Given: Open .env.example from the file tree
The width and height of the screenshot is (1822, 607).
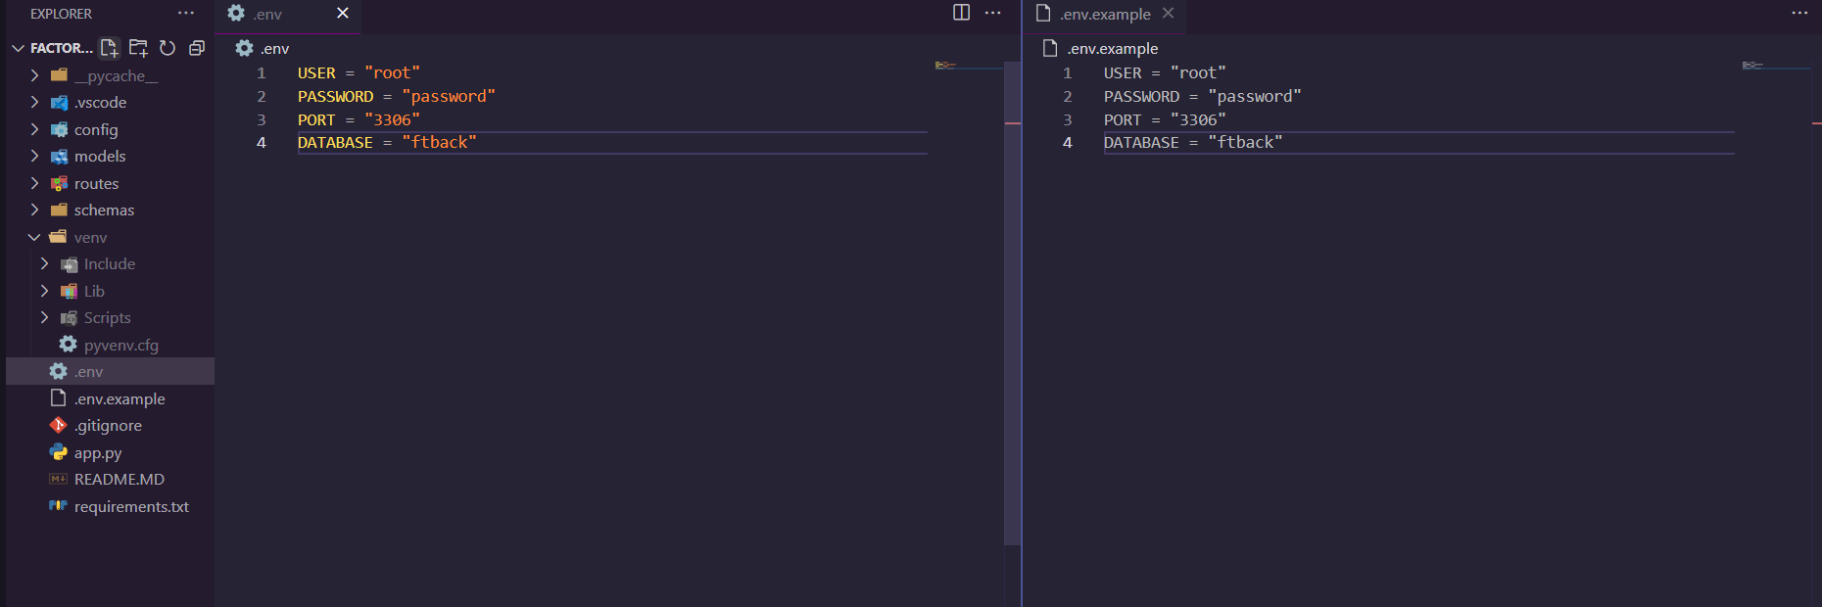Looking at the screenshot, I should 110,398.
